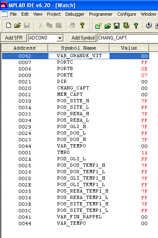158x238 pixels.
Task: Click the 1A value of TMR0
Action: 144,153
